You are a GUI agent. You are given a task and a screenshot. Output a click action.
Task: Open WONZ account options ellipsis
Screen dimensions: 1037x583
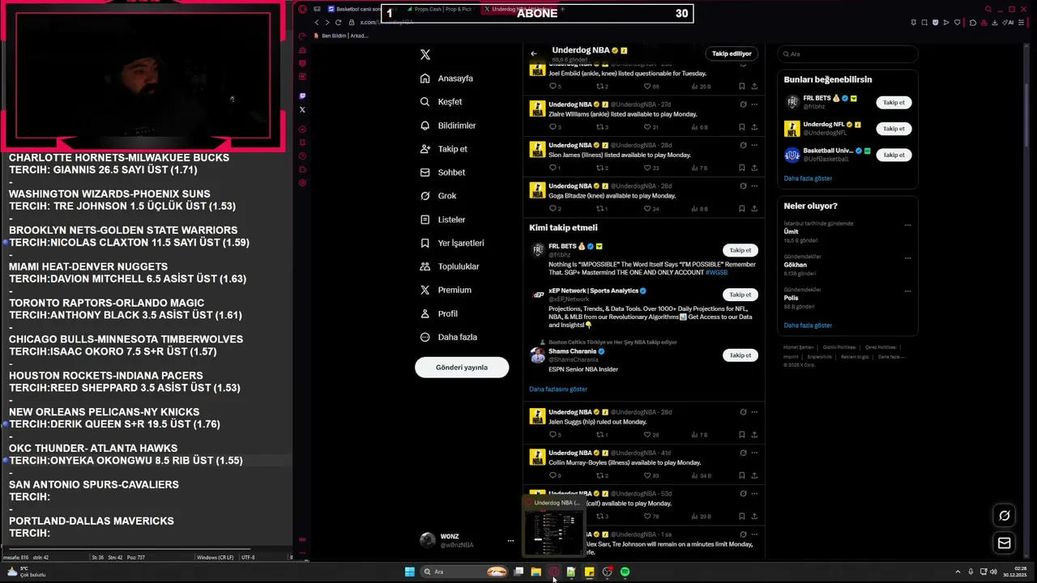coord(510,540)
